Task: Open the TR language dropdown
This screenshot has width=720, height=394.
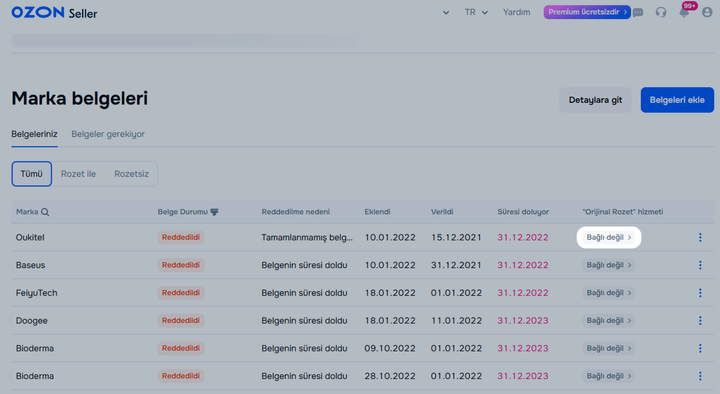Action: (x=476, y=12)
